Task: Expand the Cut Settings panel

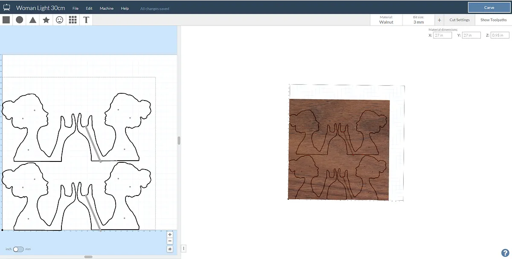Action: click(x=459, y=20)
